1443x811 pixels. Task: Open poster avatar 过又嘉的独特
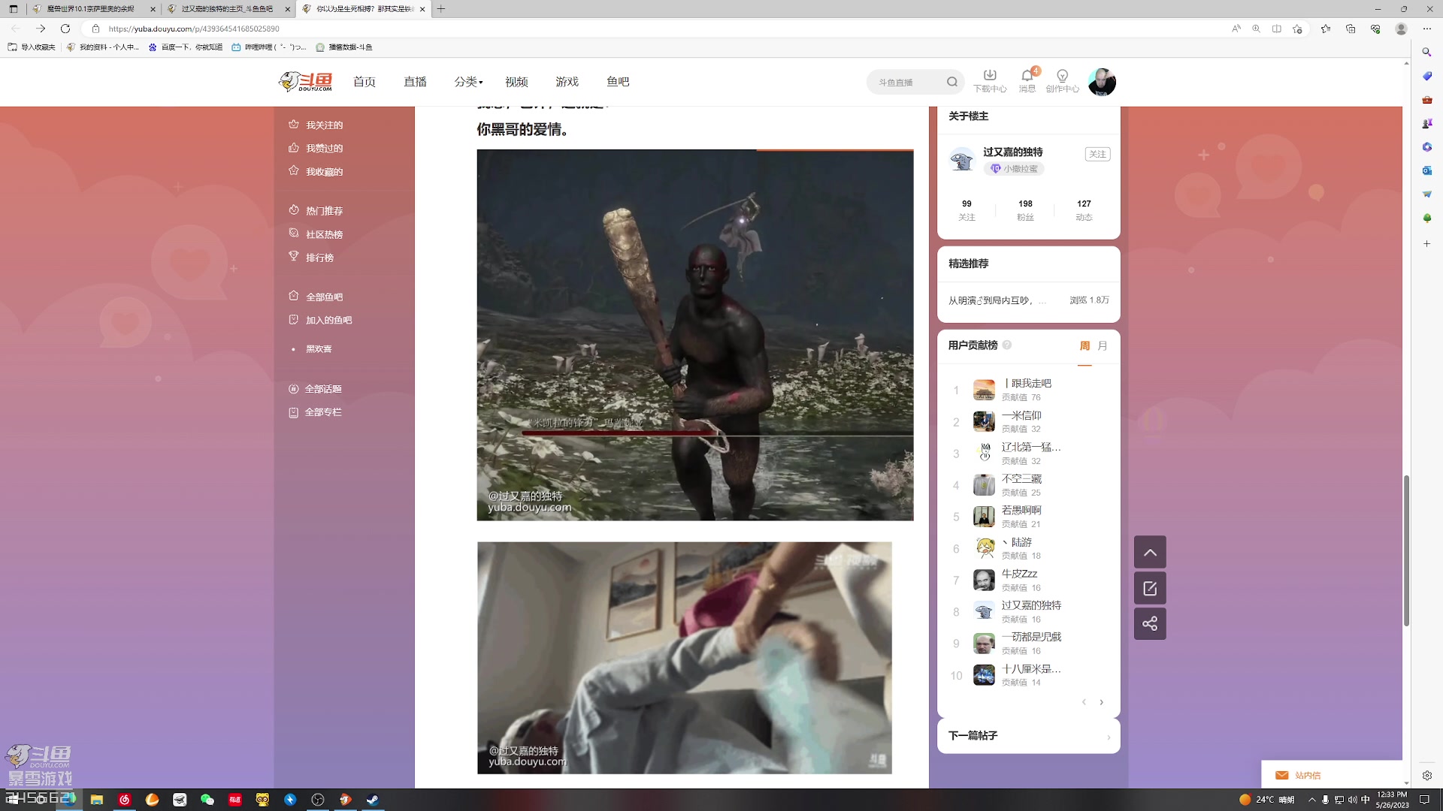click(962, 159)
